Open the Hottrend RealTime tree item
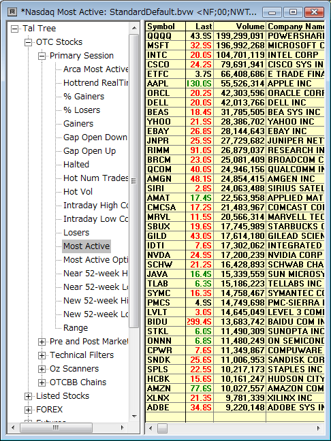The width and height of the screenshot is (331, 441). pos(95,83)
